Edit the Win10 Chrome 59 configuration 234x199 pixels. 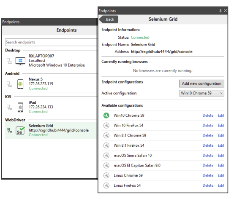coord(221,116)
